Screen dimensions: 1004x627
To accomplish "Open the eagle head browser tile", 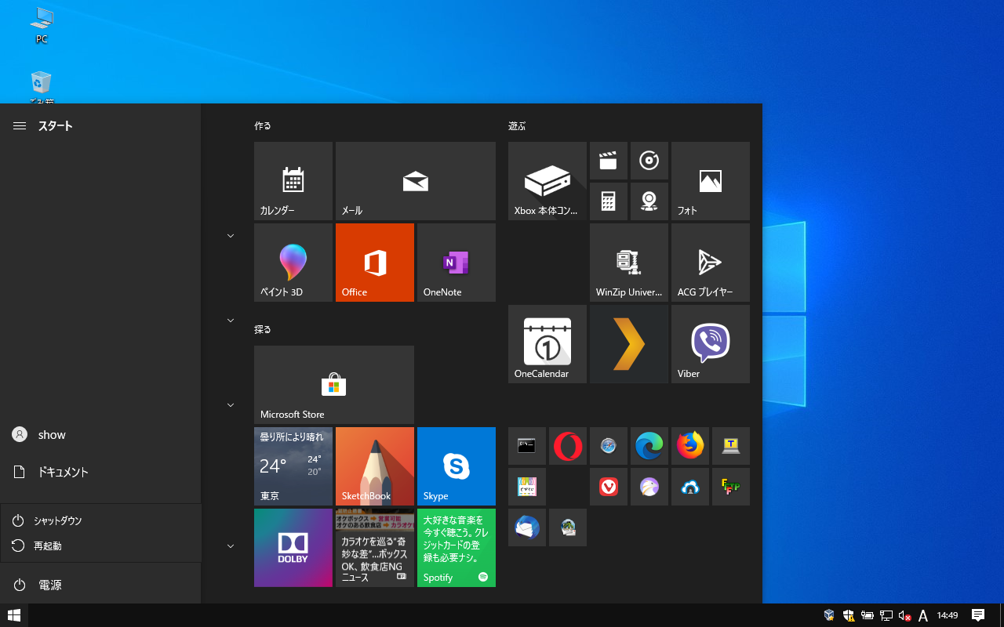I will tap(649, 487).
